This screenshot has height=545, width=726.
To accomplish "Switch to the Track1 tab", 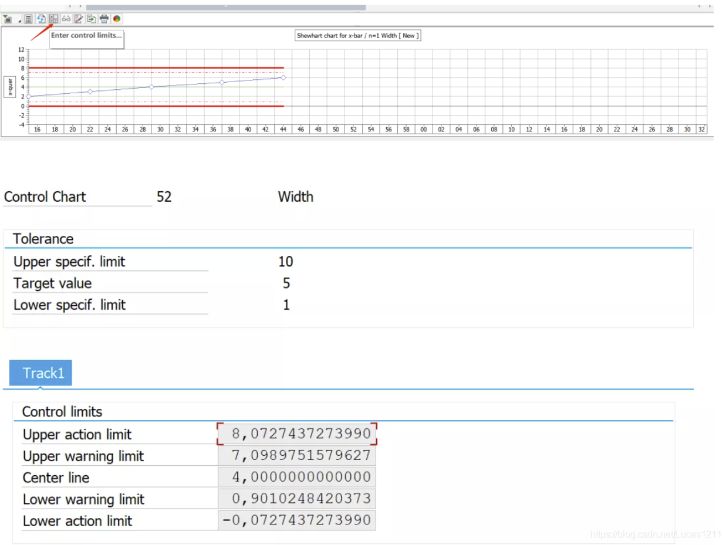I will click(x=41, y=373).
